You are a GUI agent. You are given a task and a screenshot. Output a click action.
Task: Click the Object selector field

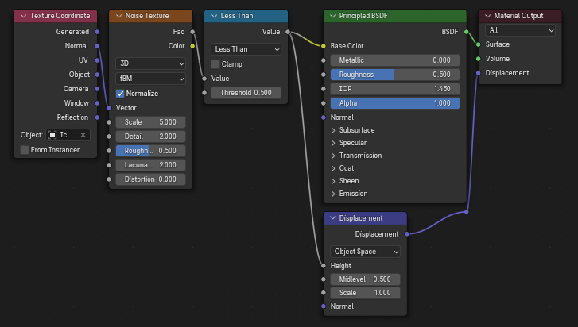[x=68, y=135]
